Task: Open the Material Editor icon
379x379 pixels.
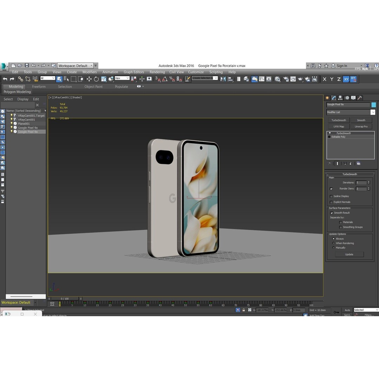Action: tap(277, 79)
